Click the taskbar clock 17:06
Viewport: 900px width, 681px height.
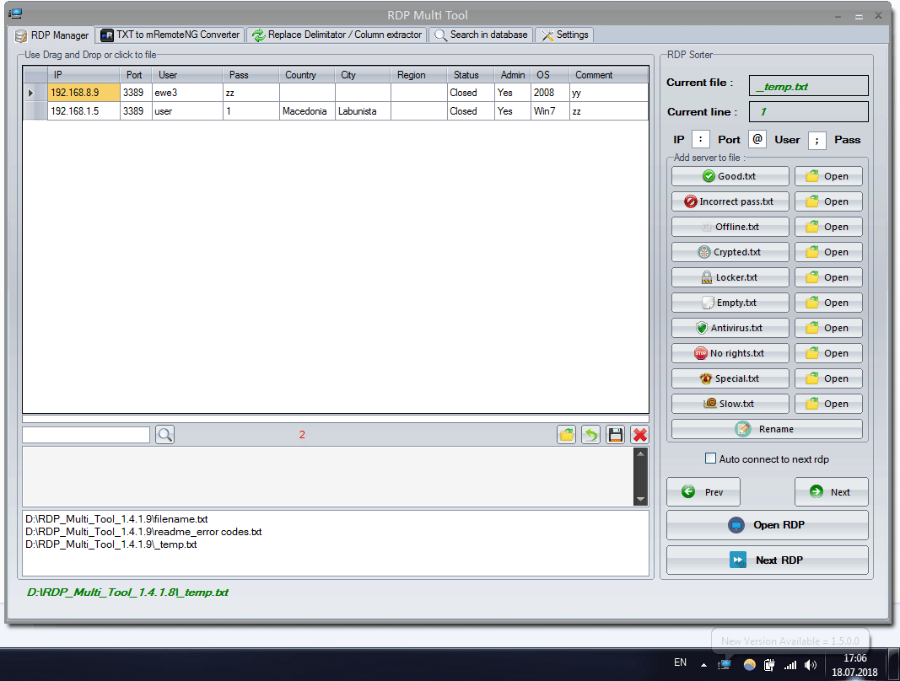tap(854, 658)
